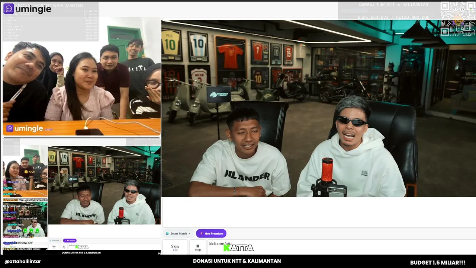Click the 'Firsyah14: moana saha wkwk' chat message
The width and height of the screenshot is (476, 268).
(x=22, y=249)
